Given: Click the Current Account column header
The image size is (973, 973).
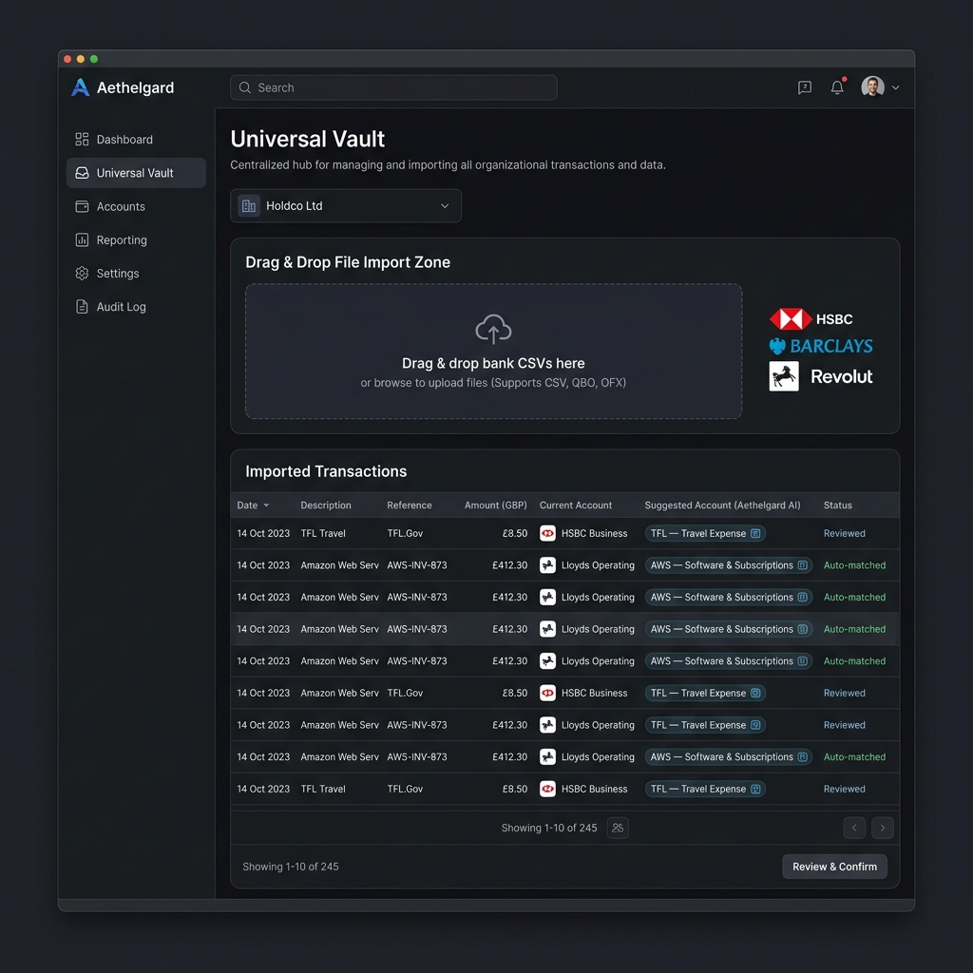Looking at the screenshot, I should (575, 506).
